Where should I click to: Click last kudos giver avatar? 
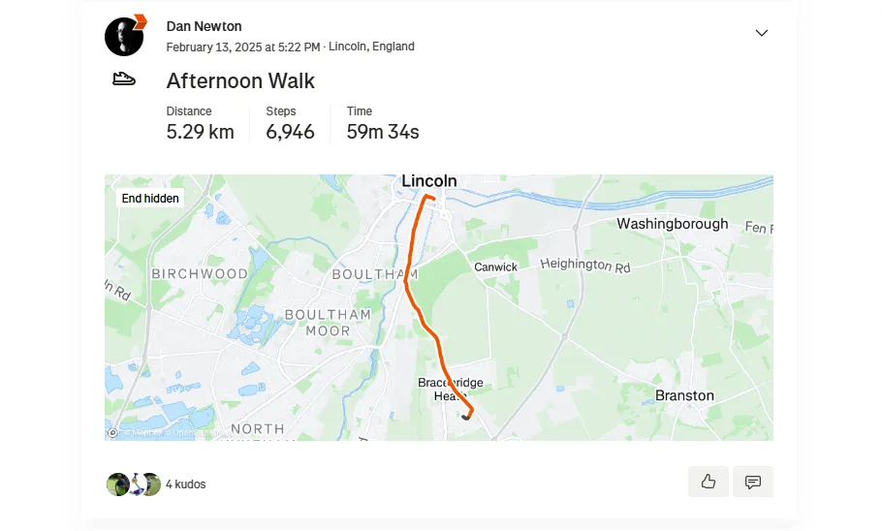[151, 484]
